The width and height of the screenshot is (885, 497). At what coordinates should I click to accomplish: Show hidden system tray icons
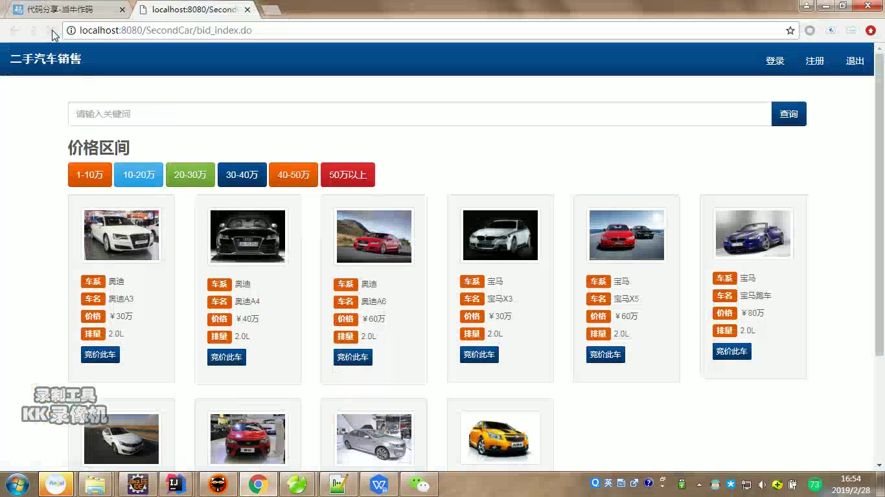tap(699, 485)
